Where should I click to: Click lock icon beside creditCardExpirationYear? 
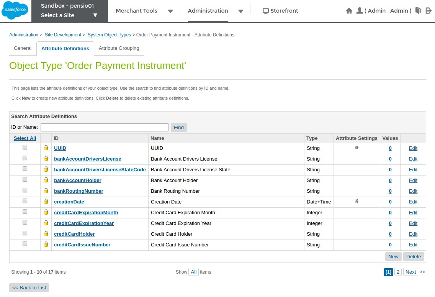[x=46, y=223]
